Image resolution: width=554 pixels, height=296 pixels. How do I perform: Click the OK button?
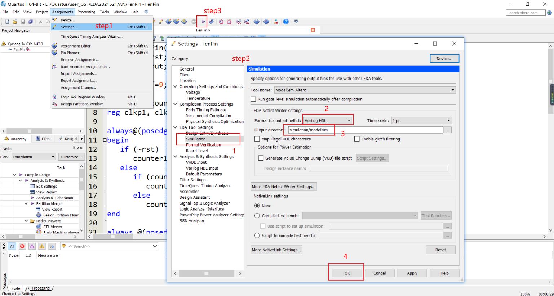(347, 273)
